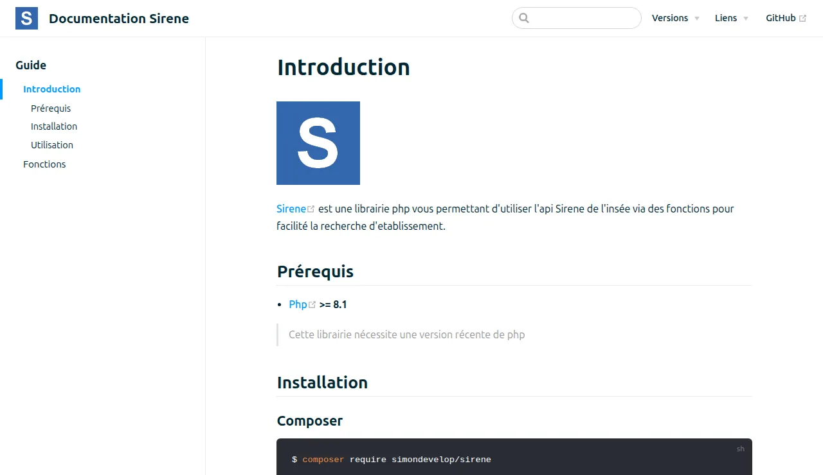Click the Sirene S logo in the navbar
Screen dimensions: 823x475
pos(26,18)
